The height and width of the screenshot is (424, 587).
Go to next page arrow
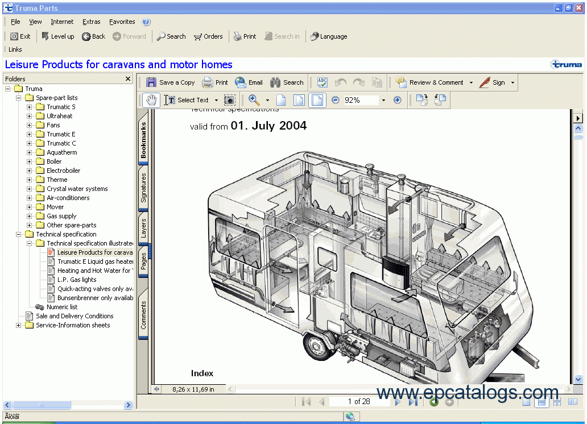click(x=398, y=401)
